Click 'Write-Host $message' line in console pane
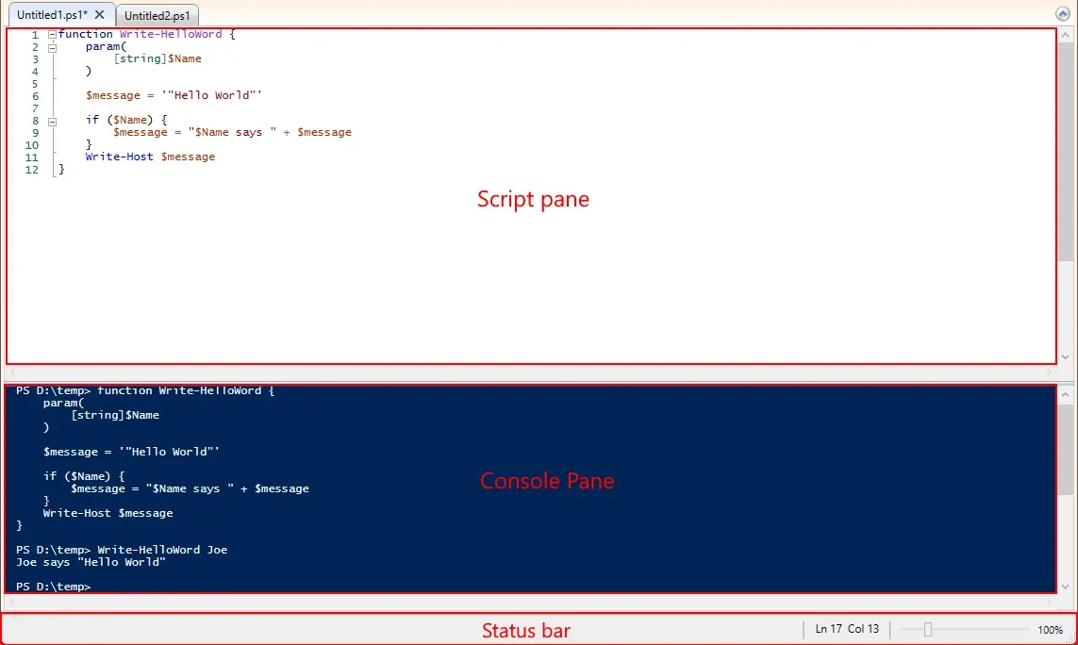The width and height of the screenshot is (1078, 645). (x=108, y=513)
